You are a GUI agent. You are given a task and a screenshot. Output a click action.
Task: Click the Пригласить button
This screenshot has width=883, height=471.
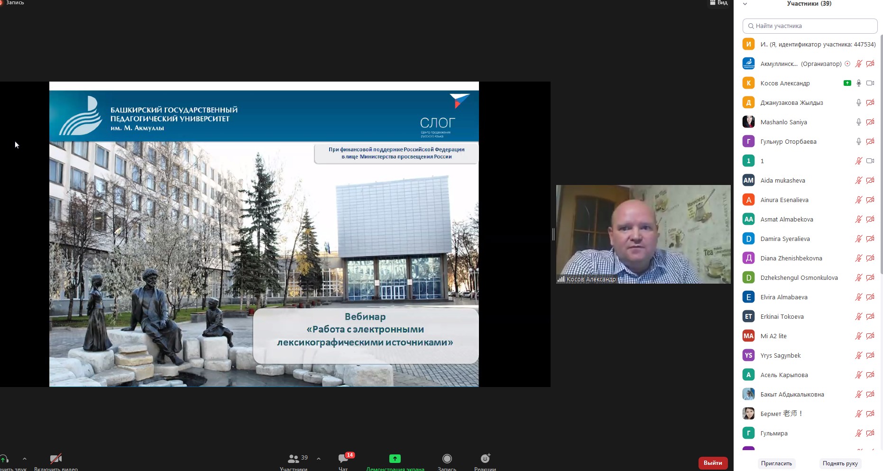coord(776,463)
